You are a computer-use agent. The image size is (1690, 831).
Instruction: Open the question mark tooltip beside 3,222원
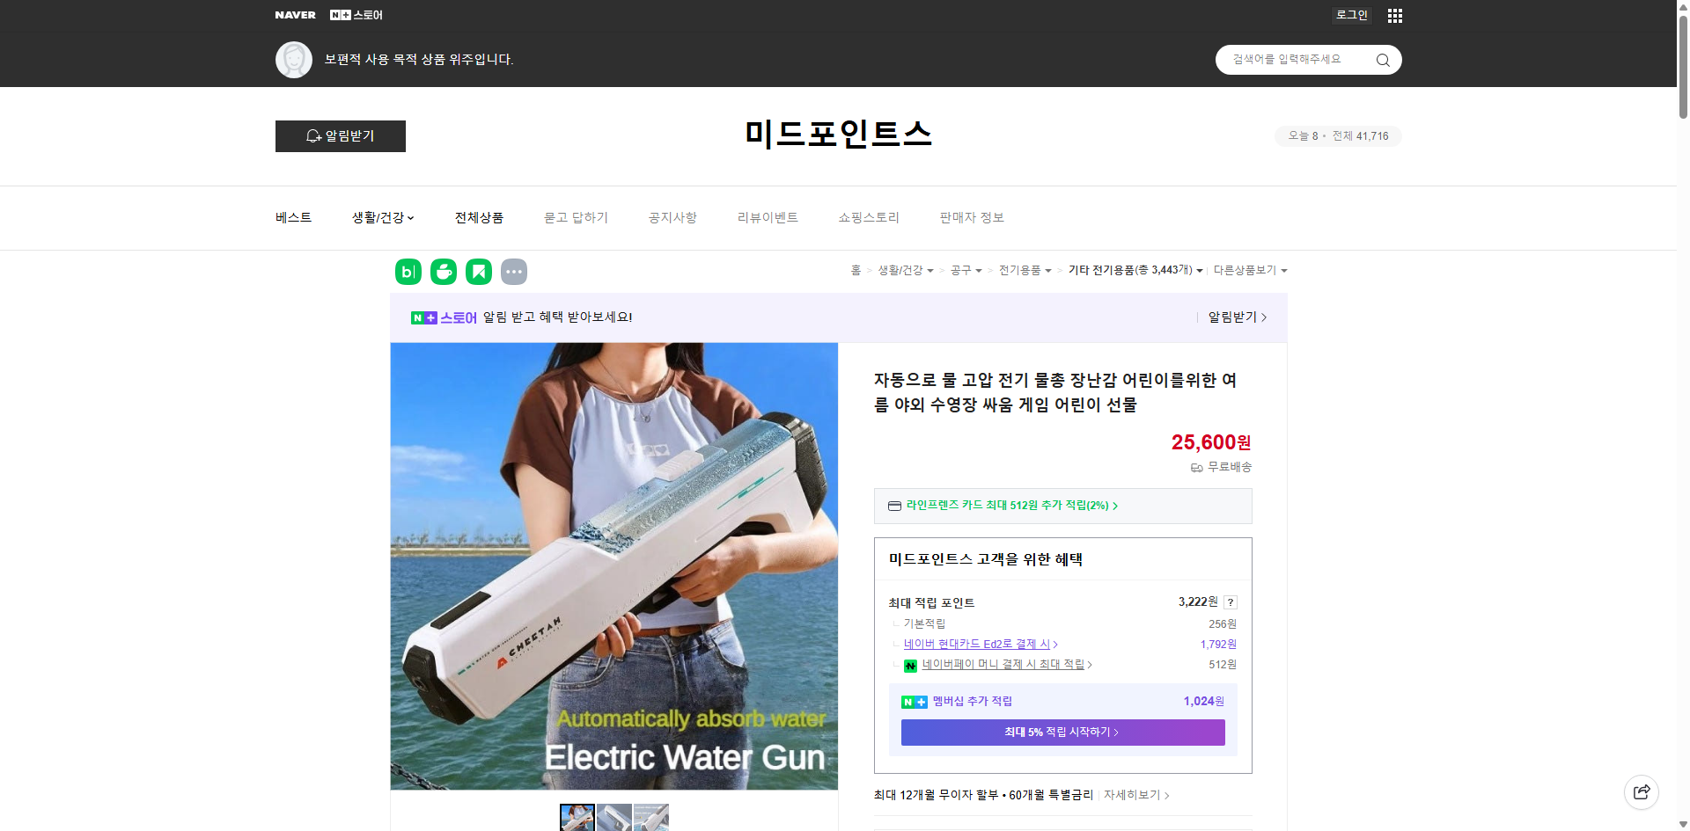tap(1231, 602)
